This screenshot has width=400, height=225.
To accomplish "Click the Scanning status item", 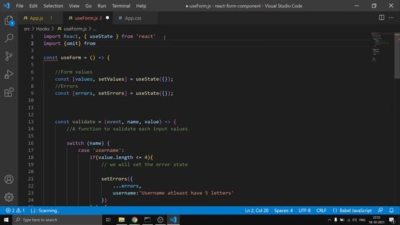I will [44, 211].
